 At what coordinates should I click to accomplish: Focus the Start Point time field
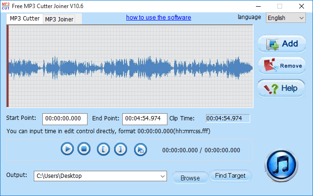(65, 119)
